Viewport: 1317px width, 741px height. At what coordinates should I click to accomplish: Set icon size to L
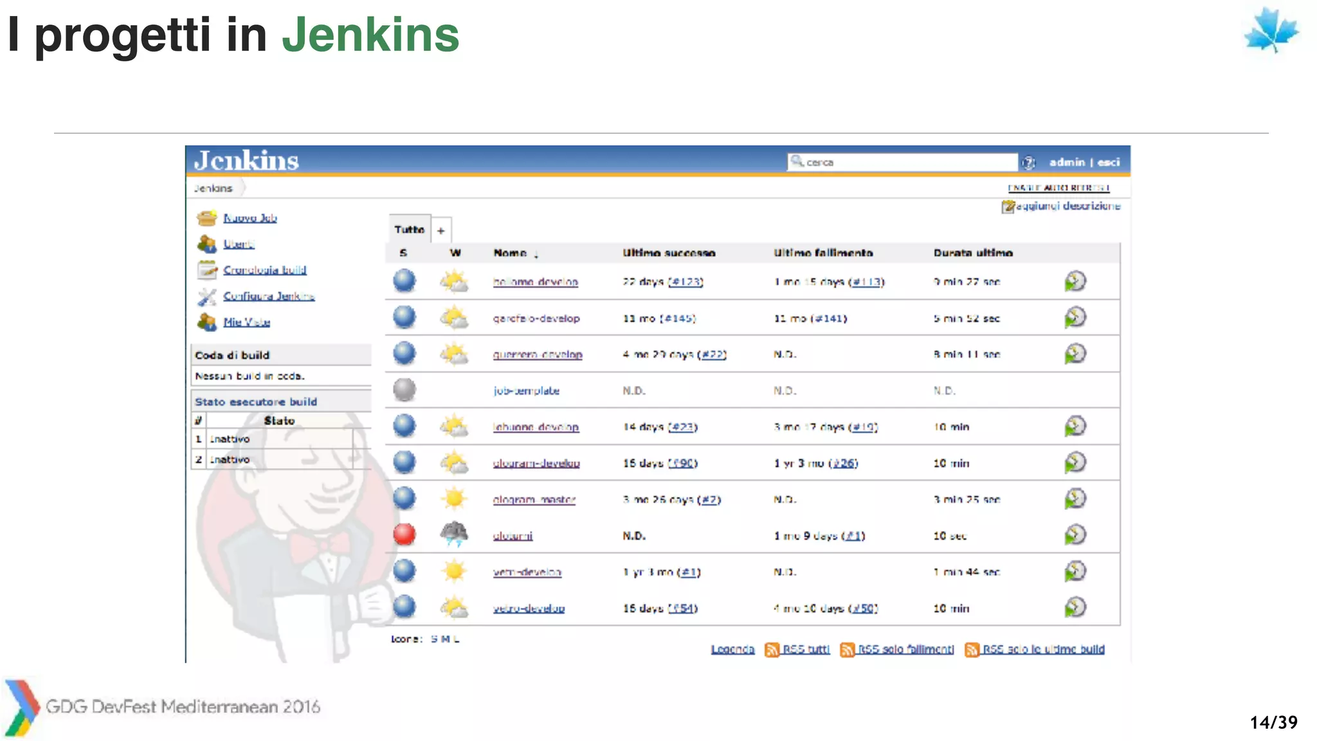point(456,639)
